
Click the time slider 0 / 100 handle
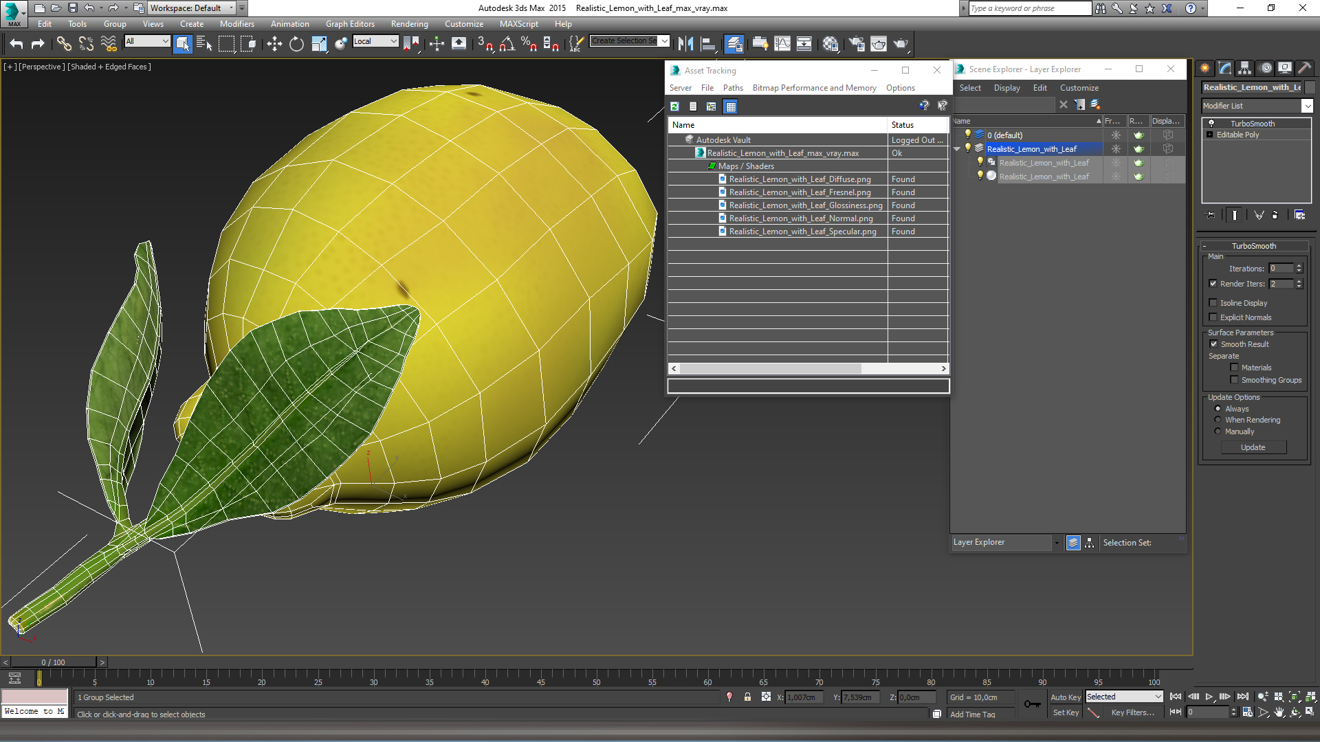pos(53,662)
